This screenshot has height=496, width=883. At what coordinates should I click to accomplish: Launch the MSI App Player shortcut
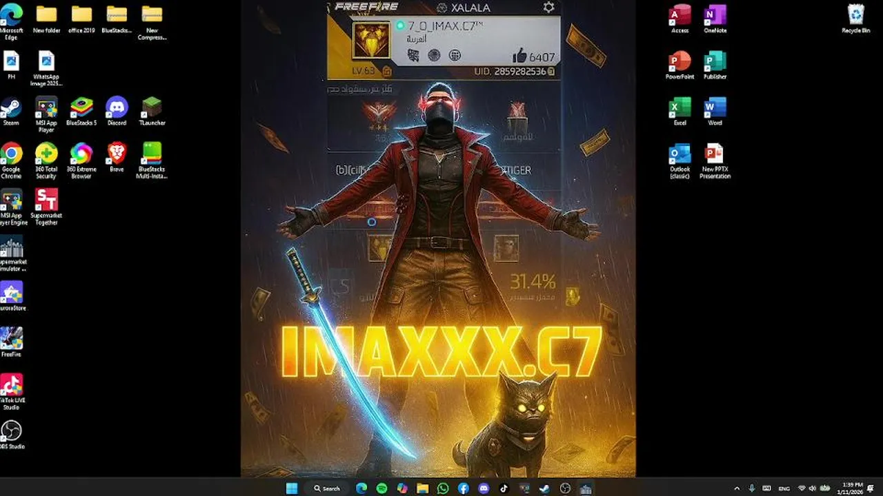pyautogui.click(x=46, y=114)
